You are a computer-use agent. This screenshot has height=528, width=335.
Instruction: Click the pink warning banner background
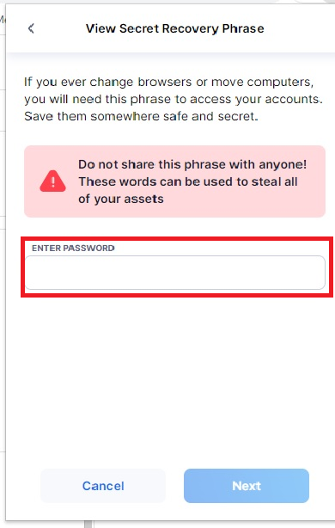pos(175,181)
